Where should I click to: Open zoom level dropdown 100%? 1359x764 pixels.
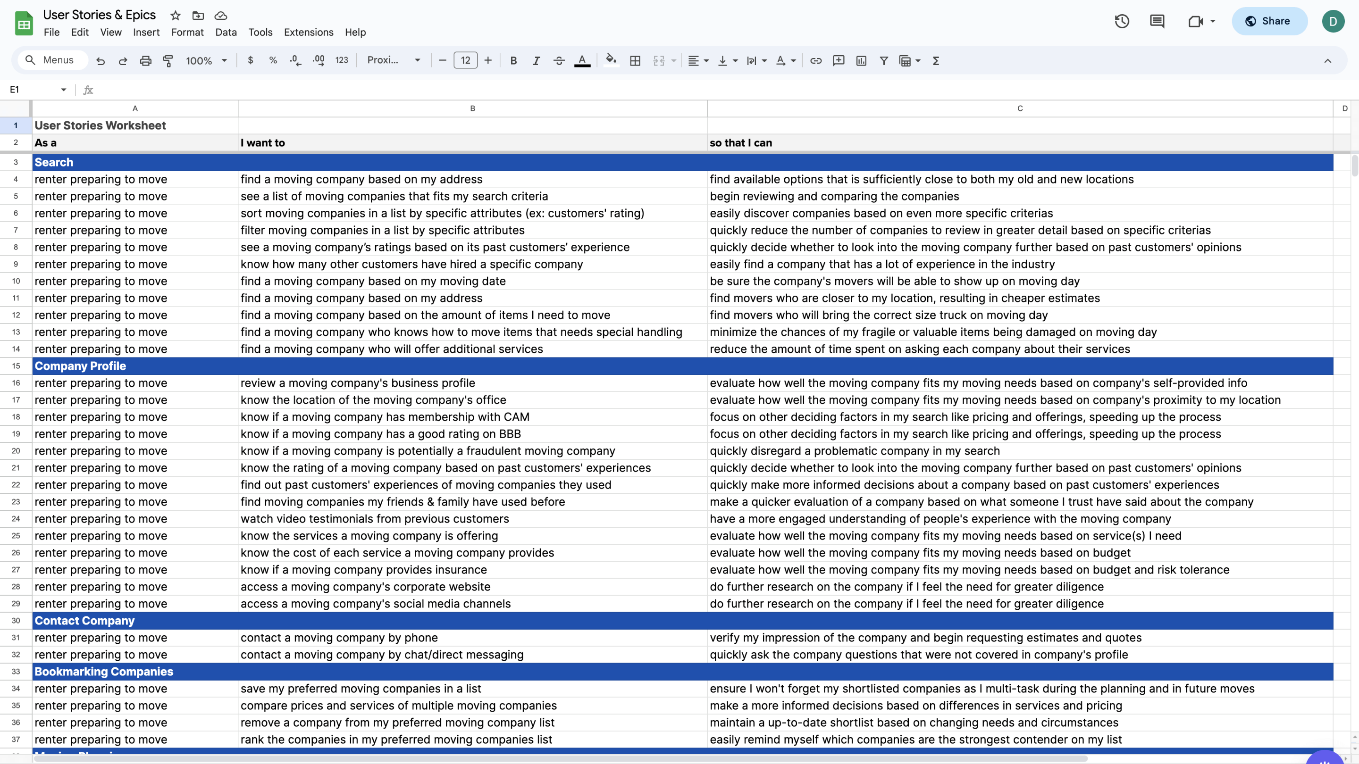pyautogui.click(x=206, y=61)
